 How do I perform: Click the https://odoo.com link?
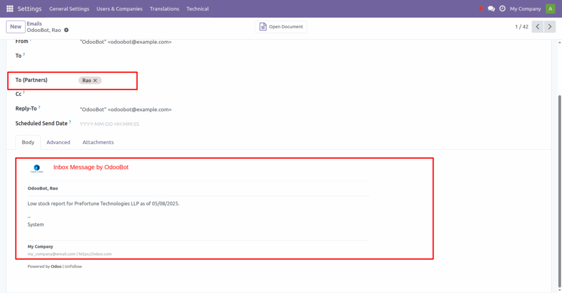tap(95, 254)
